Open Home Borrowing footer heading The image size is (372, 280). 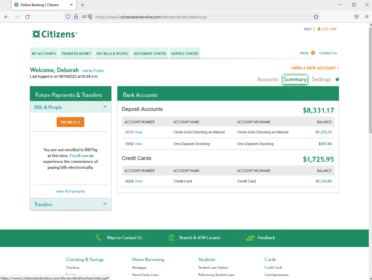point(148,259)
